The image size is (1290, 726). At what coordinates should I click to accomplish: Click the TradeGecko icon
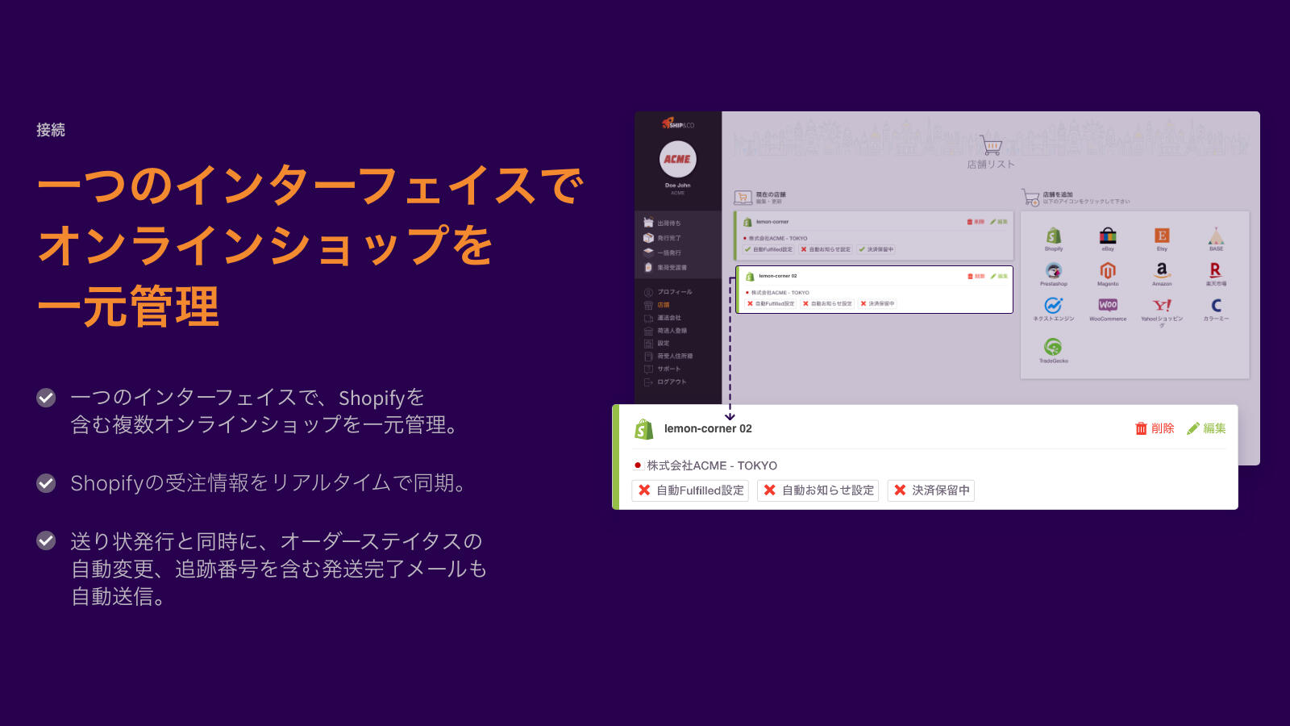coord(1053,348)
